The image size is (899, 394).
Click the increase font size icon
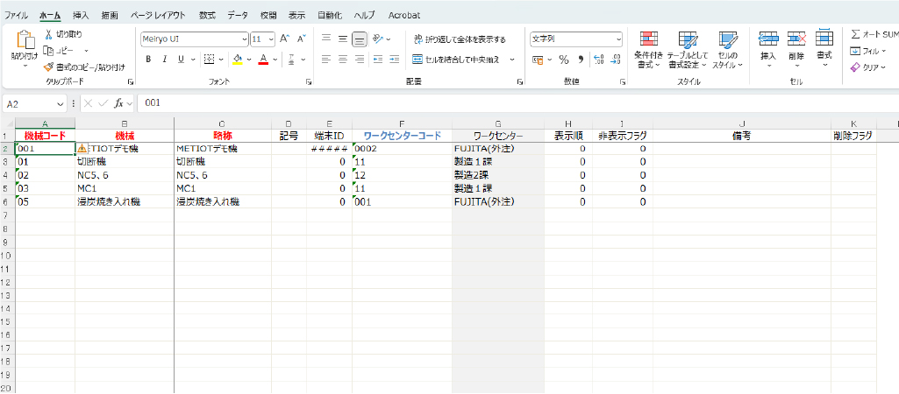[x=284, y=39]
